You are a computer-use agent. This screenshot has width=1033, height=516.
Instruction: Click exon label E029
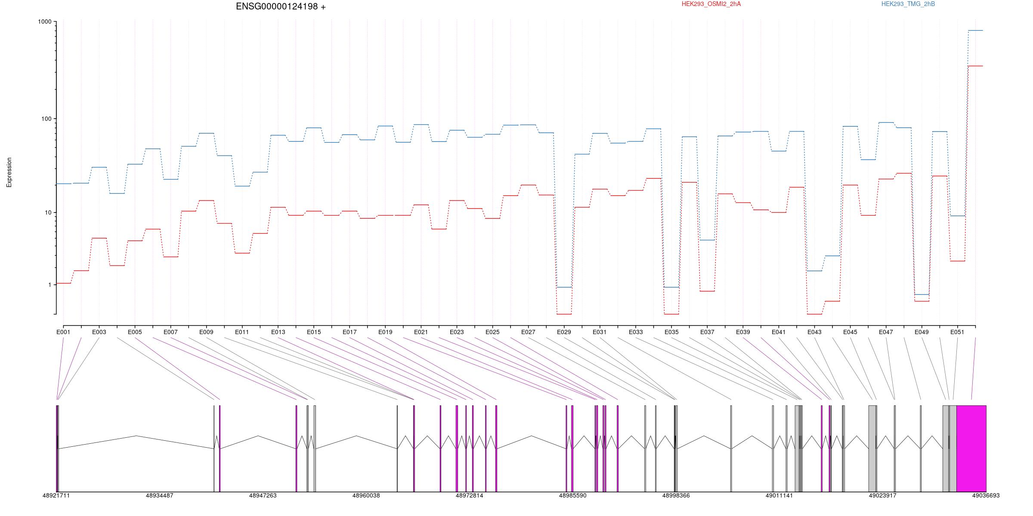coord(564,332)
